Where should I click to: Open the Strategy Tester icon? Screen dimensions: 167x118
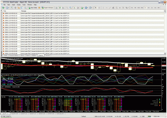click(x=25, y=8)
